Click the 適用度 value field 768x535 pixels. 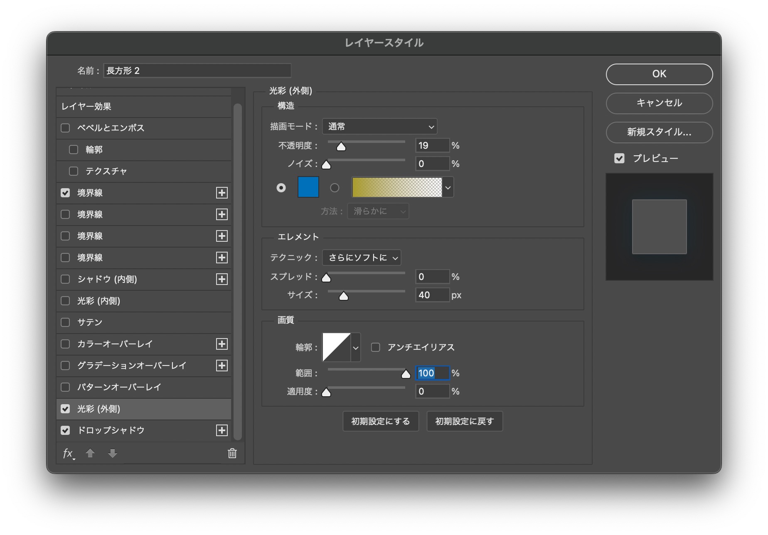(x=433, y=391)
